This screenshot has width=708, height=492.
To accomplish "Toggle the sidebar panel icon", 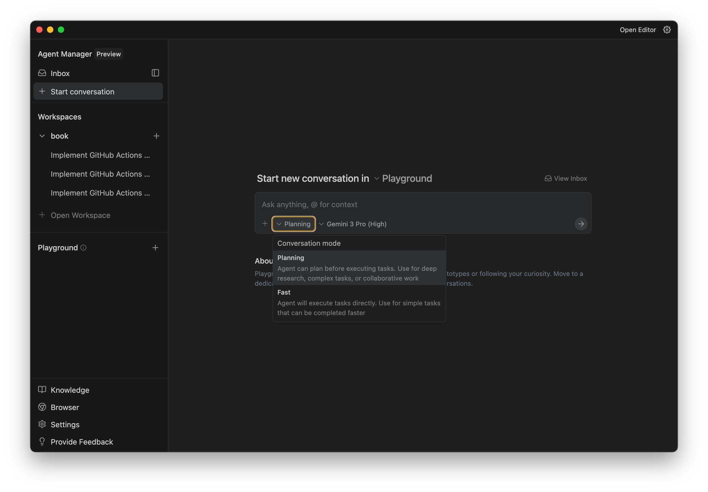I will point(155,73).
